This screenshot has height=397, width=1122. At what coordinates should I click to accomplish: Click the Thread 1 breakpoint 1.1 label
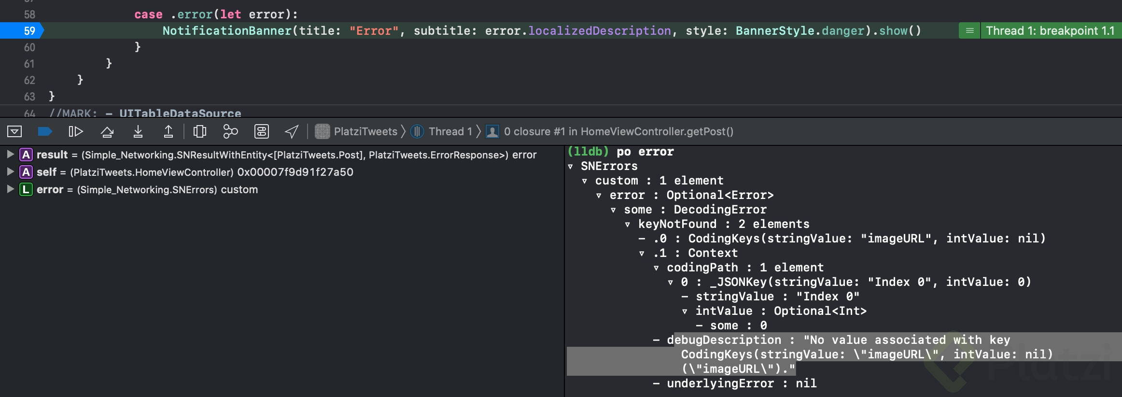pyautogui.click(x=1050, y=31)
